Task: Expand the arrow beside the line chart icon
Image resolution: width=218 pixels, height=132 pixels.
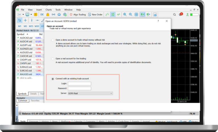Action: coord(23,14)
